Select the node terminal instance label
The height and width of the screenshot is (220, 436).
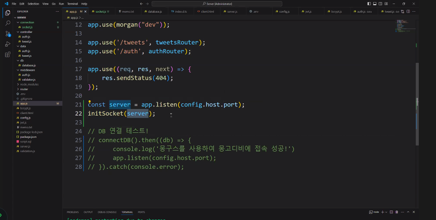[x=374, y=212]
